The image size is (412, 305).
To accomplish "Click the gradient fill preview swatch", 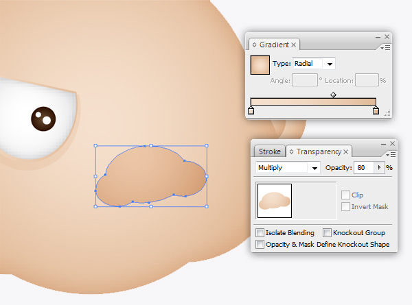I will click(x=260, y=65).
